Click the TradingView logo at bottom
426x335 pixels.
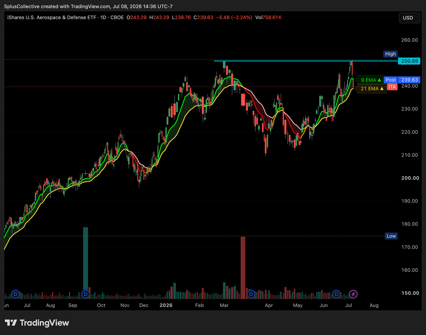pos(37,323)
